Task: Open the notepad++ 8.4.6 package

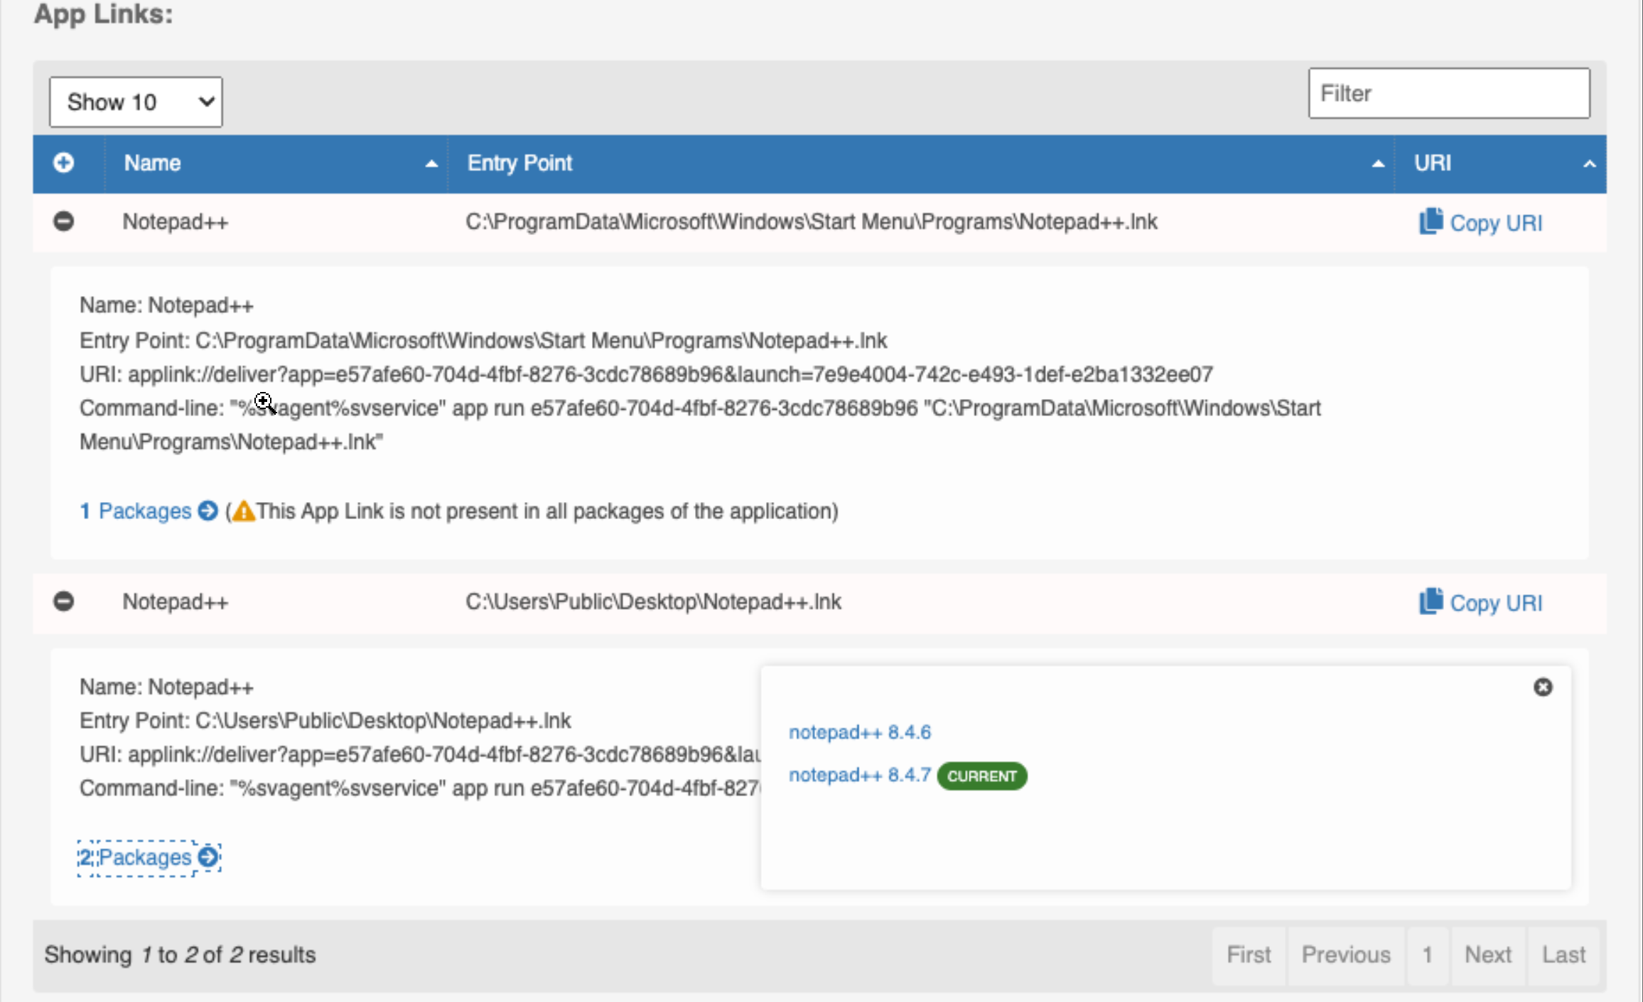Action: point(860,732)
